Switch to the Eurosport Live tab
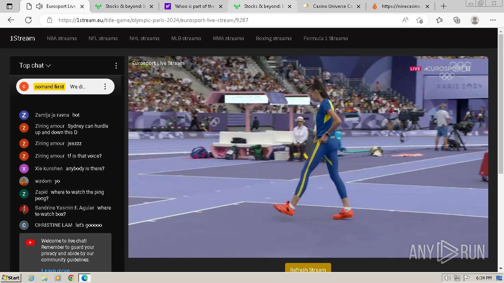 click(55, 6)
